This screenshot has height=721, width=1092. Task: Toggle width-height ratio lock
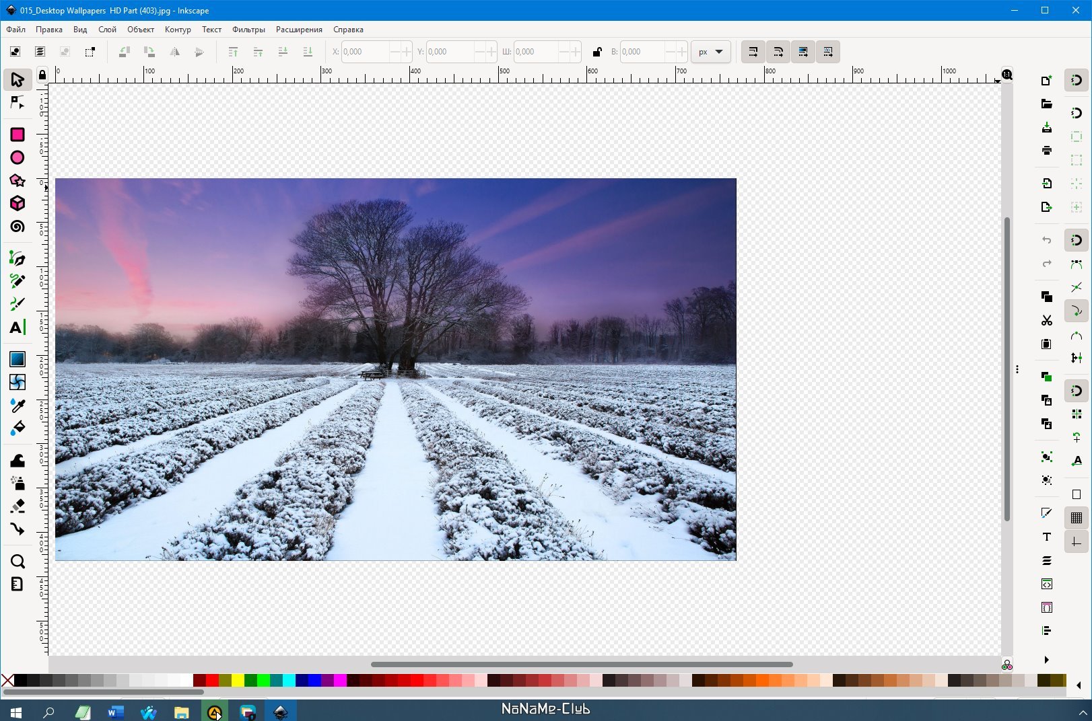coord(596,52)
